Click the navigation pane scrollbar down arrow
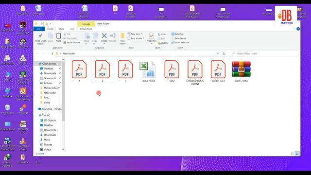Image resolution: width=311 pixels, height=175 pixels. pyautogui.click(x=63, y=150)
